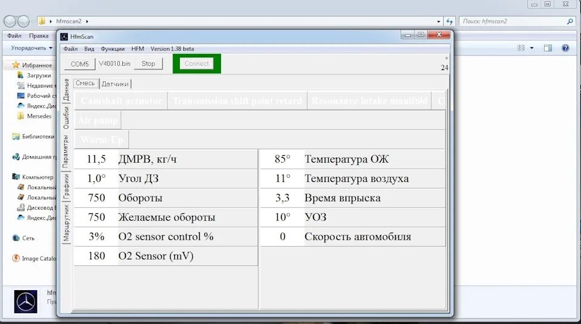Click the Explorer forward navigation arrow

tap(24, 22)
